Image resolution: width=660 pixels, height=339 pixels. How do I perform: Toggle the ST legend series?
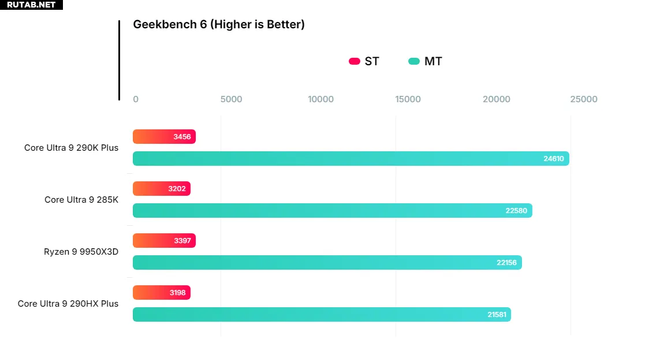click(x=372, y=61)
